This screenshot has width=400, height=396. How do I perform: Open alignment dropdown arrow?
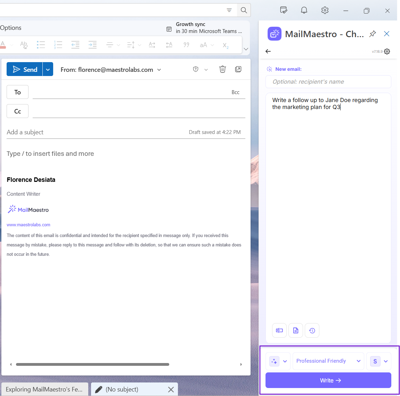click(x=119, y=45)
